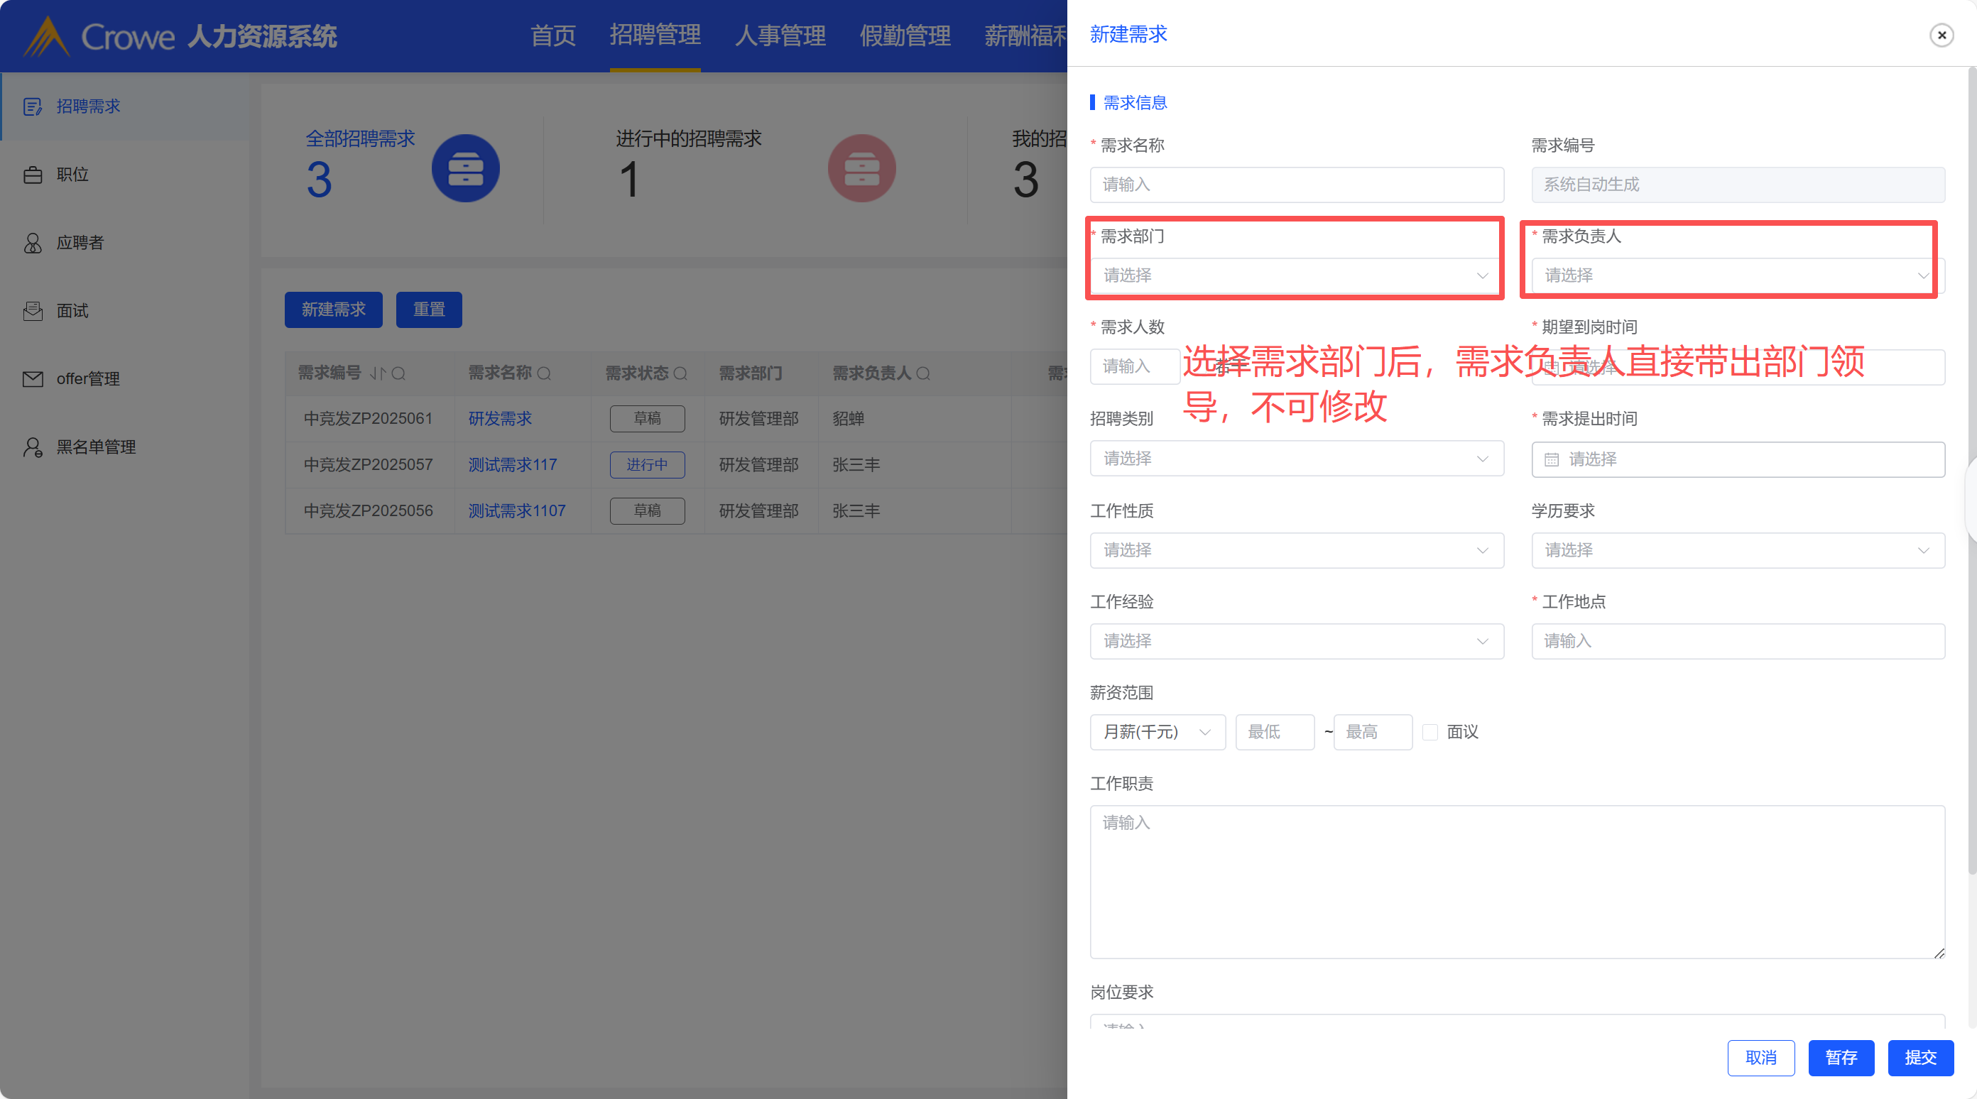Click the 招聘需求 sidebar icon
Viewport: 1977px width, 1099px height.
pyautogui.click(x=32, y=106)
